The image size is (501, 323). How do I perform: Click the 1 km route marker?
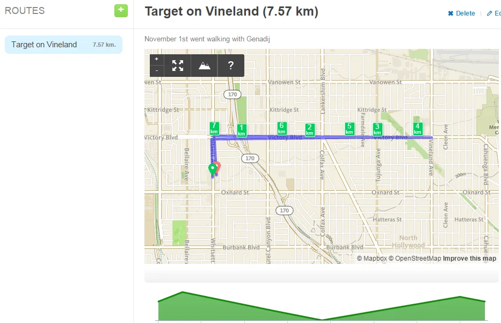coord(242,131)
